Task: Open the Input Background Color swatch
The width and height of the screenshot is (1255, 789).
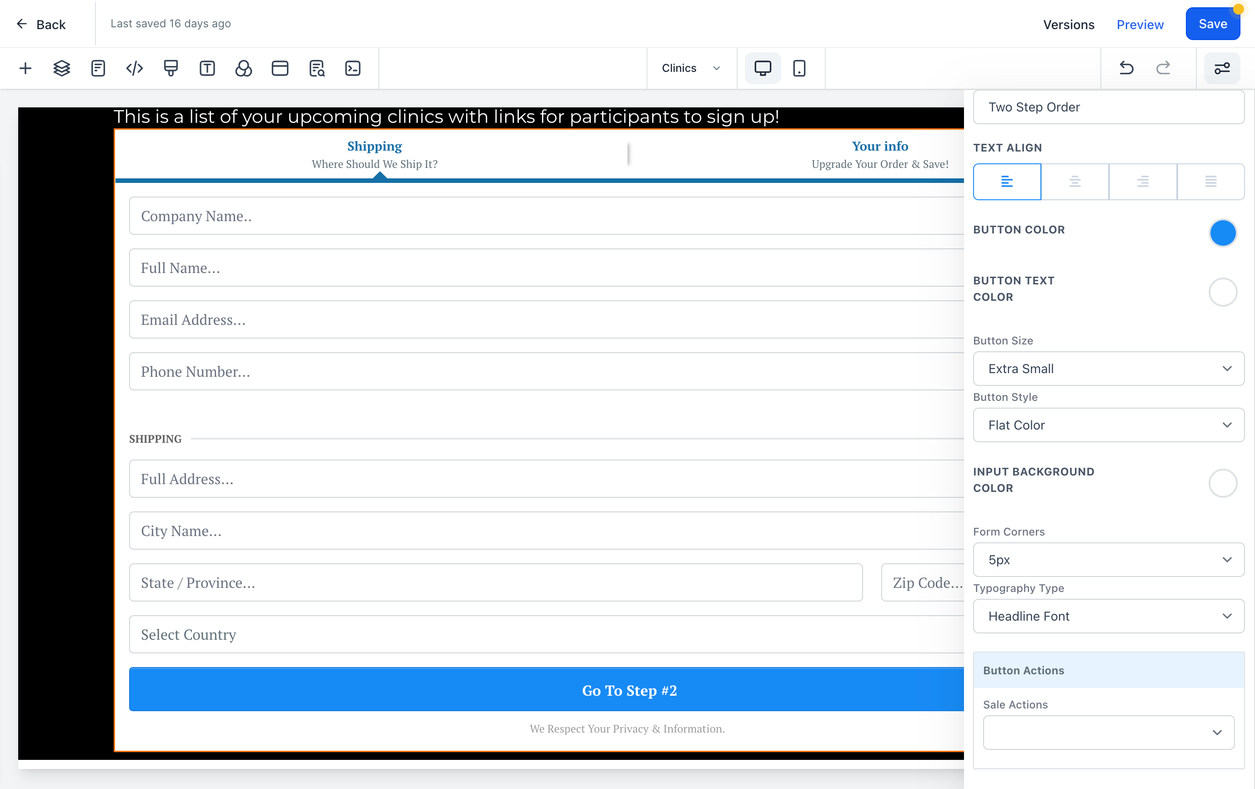Action: [x=1223, y=483]
